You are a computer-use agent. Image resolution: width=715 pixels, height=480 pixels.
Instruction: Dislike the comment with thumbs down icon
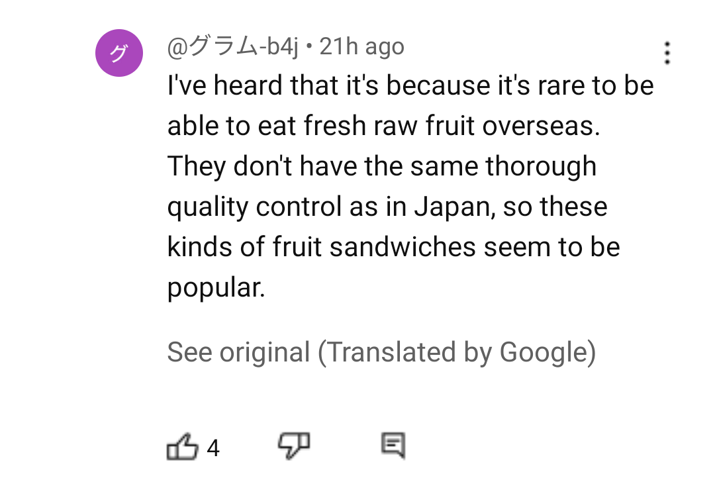pos(294,445)
